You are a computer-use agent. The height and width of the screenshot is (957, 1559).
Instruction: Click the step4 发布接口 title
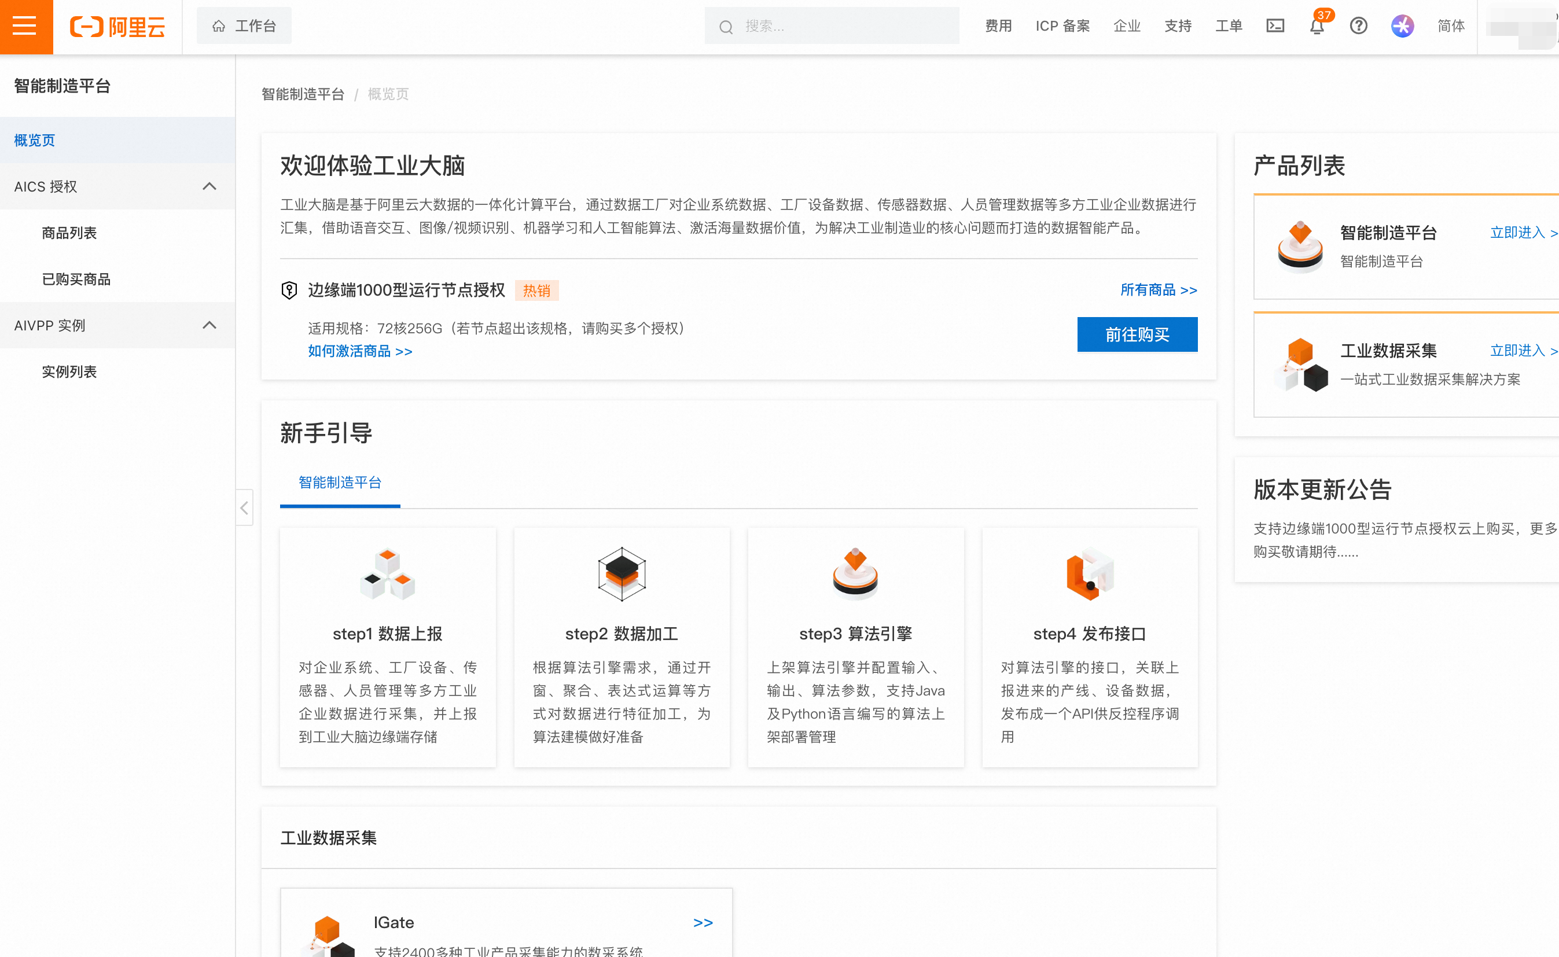[x=1089, y=634]
